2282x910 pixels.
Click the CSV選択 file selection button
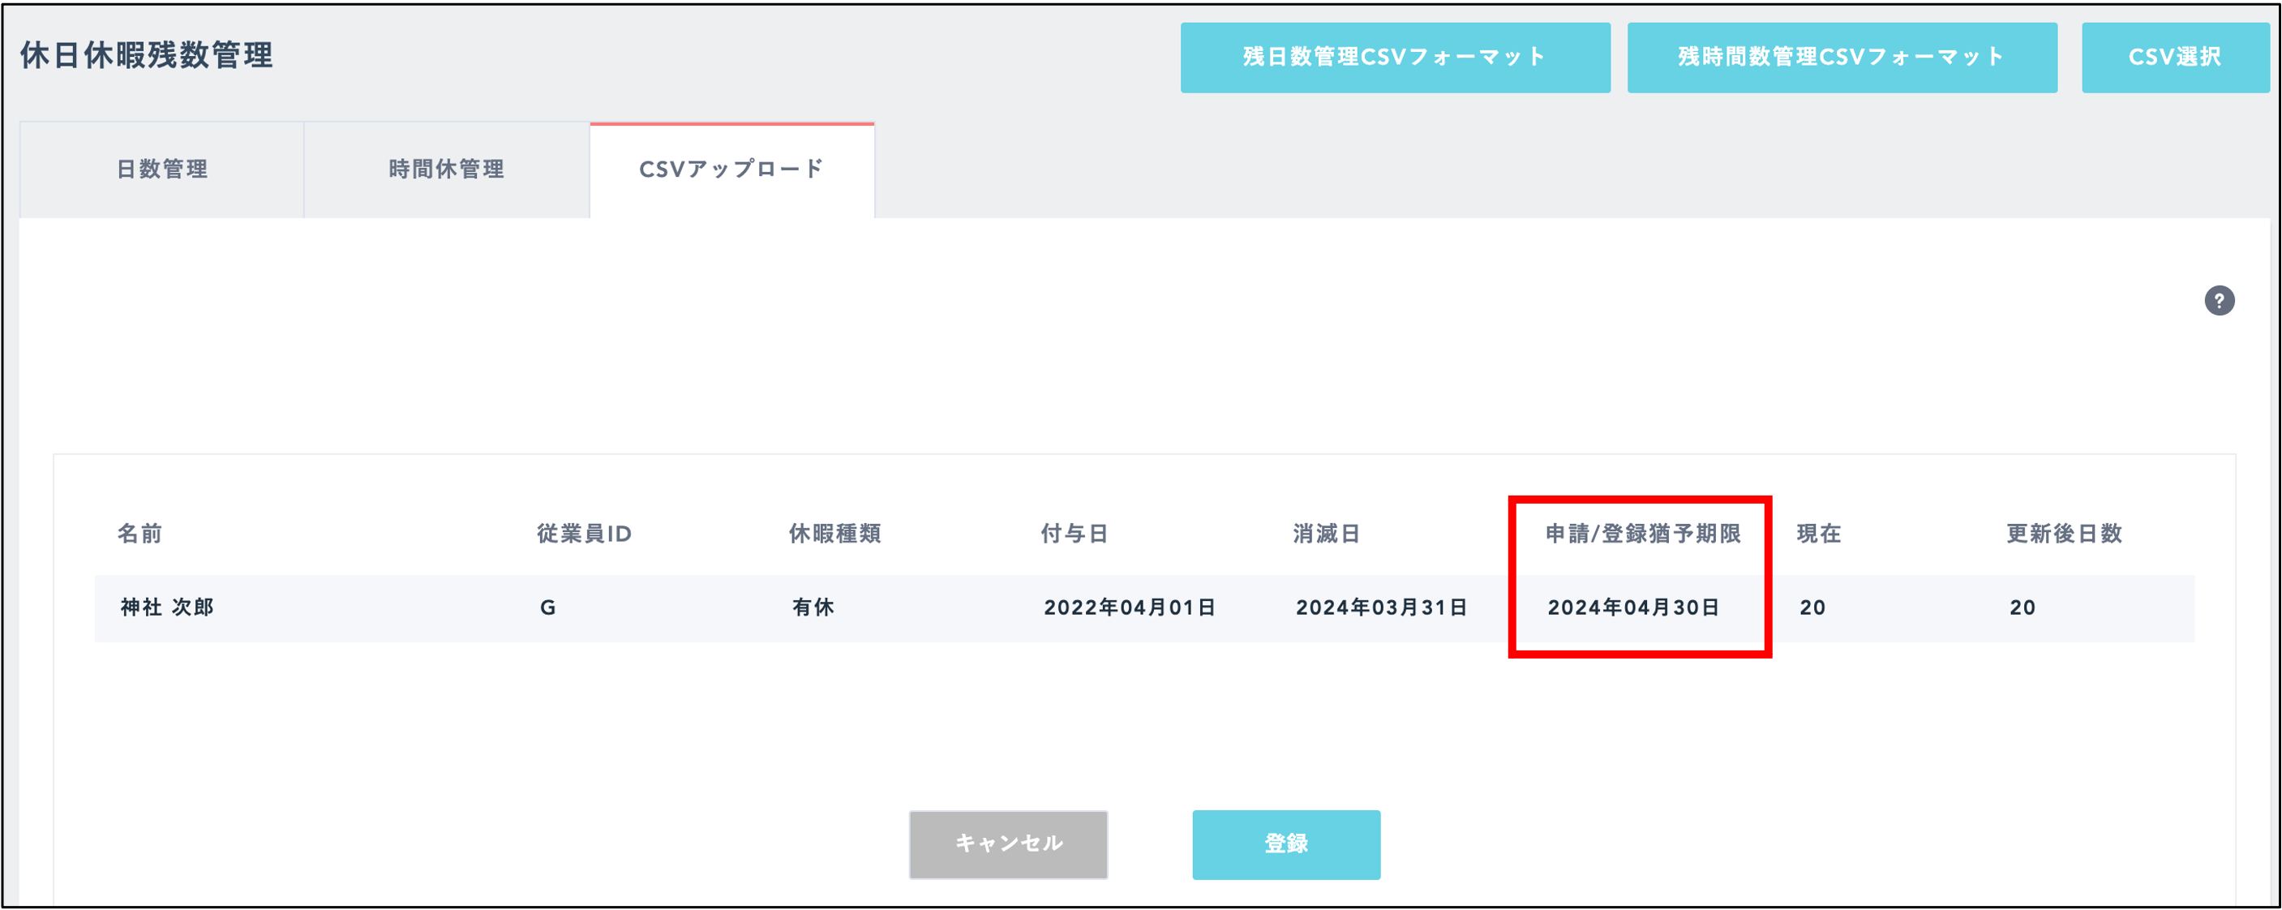coord(2175,57)
